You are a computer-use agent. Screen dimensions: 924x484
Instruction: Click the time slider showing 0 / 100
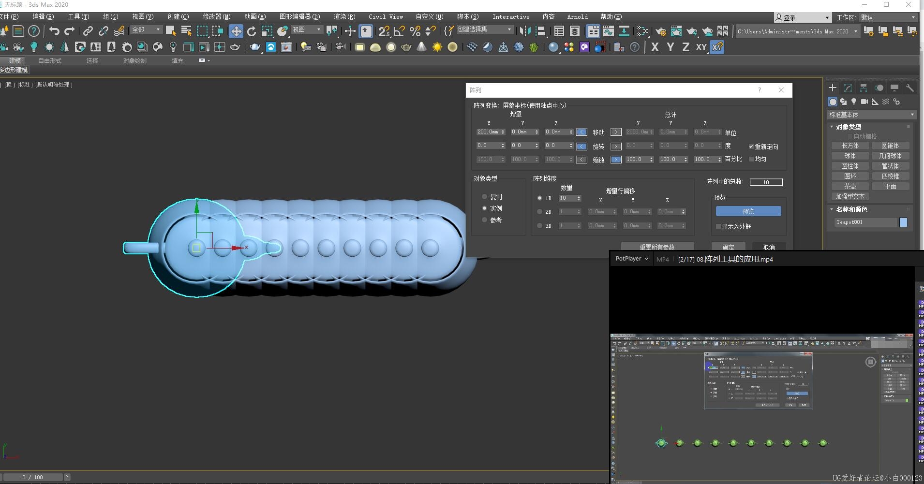tap(32, 477)
